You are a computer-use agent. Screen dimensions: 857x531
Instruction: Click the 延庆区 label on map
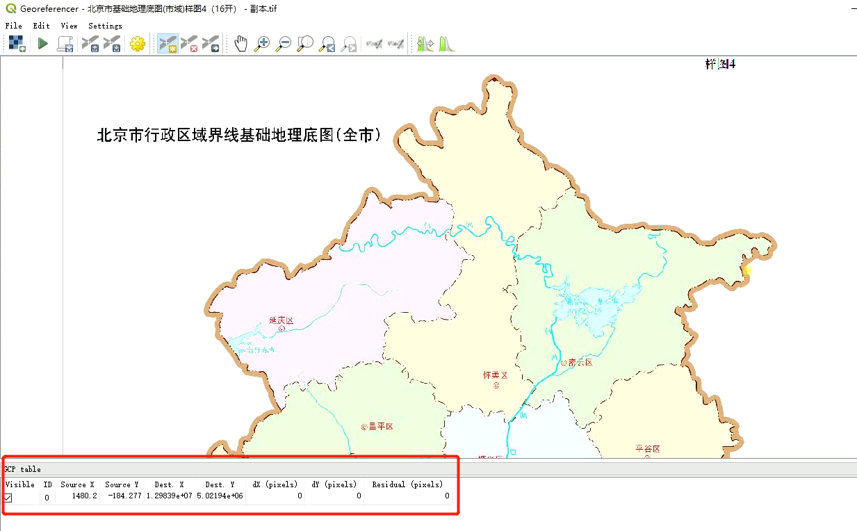(x=281, y=320)
